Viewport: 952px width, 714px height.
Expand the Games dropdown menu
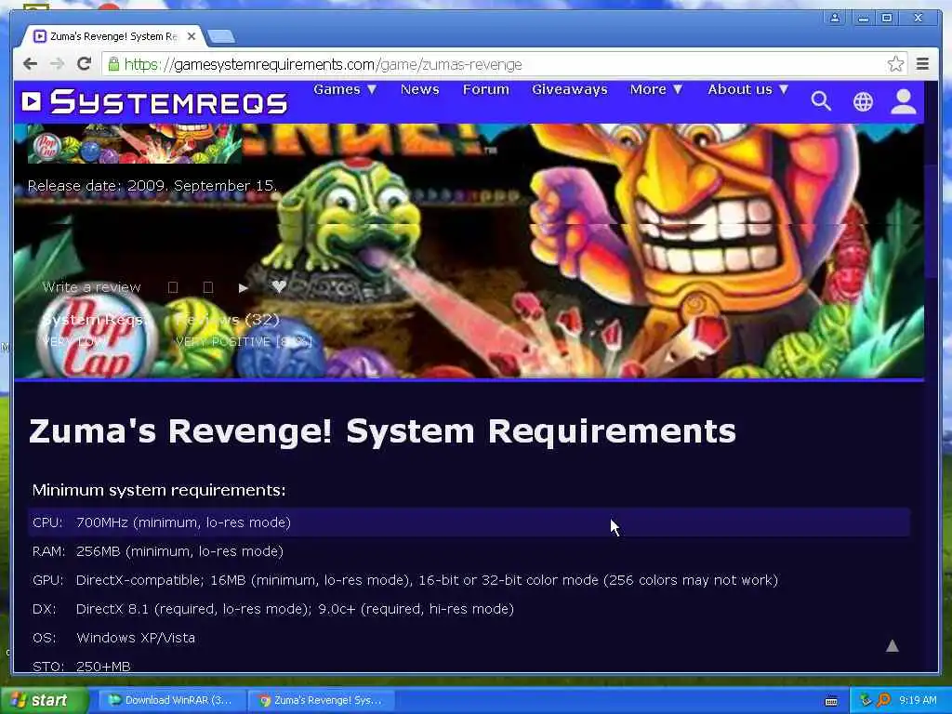pyautogui.click(x=345, y=89)
